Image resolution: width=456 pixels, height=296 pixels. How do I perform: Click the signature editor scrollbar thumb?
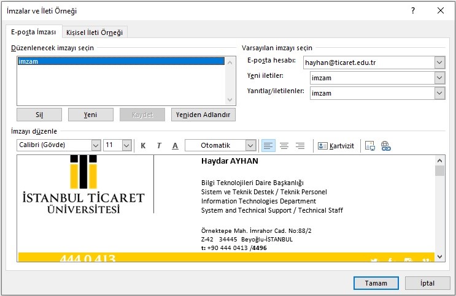(439, 171)
